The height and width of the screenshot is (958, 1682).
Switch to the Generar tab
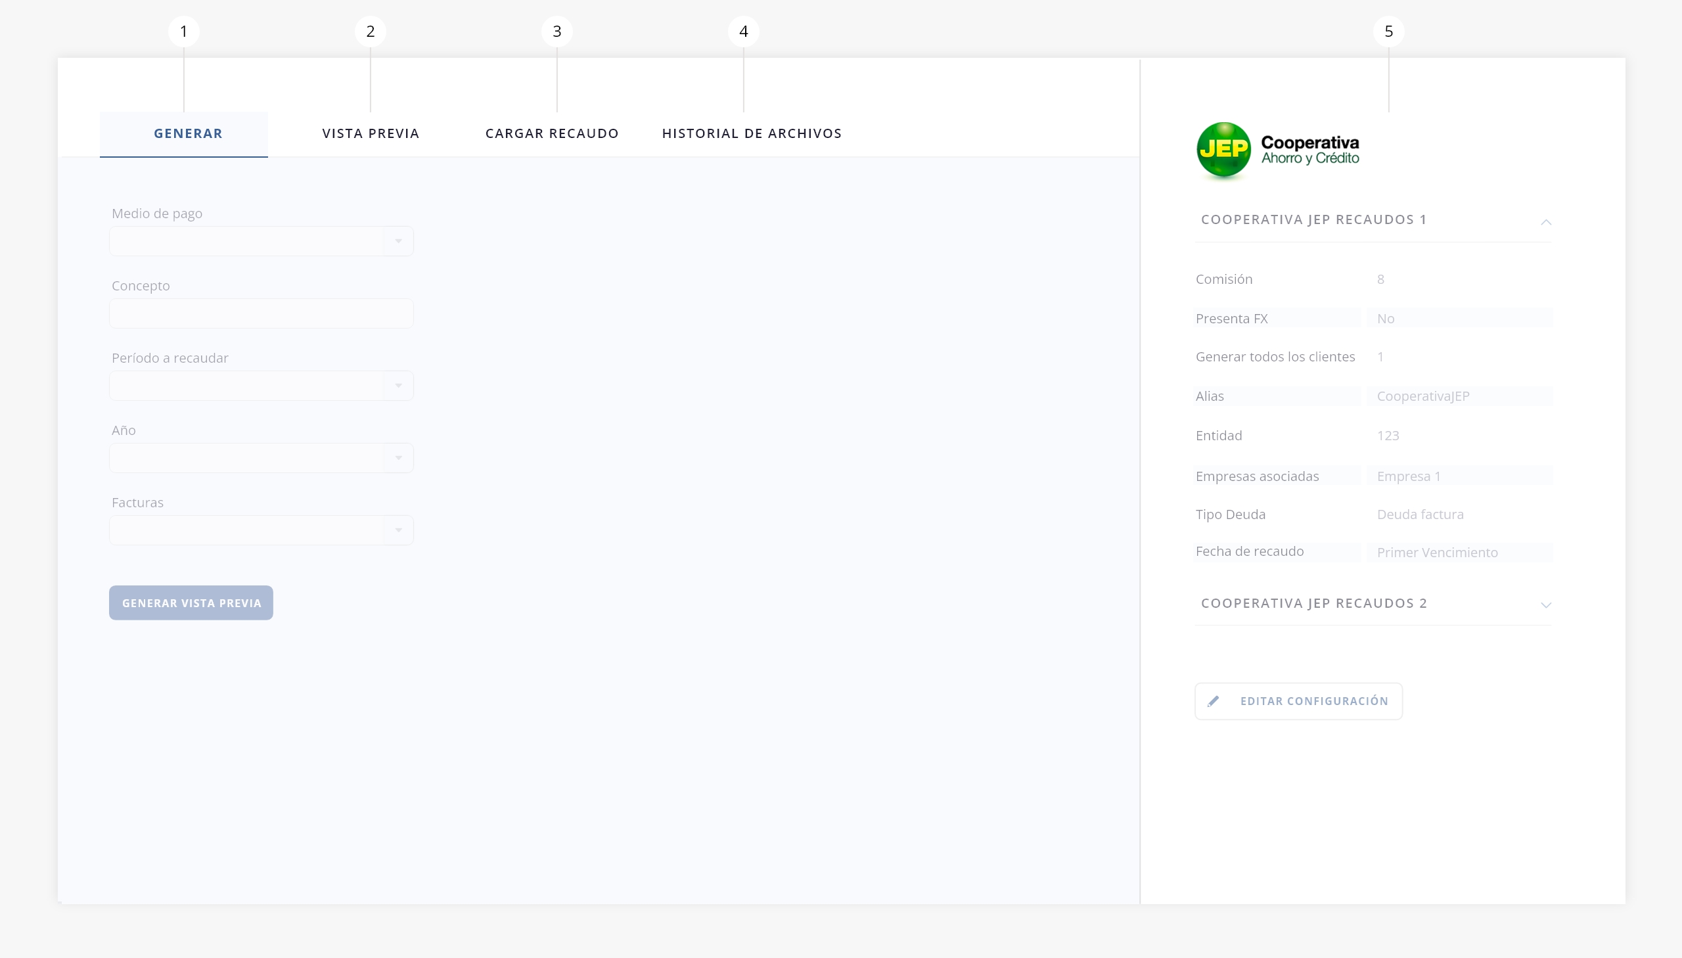[184, 133]
